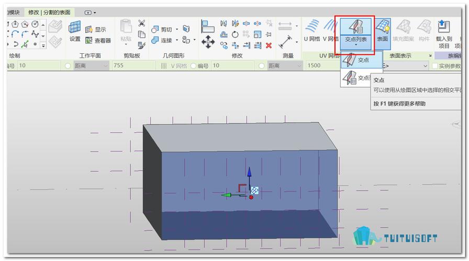Click the distance field showing 1500

323,66
